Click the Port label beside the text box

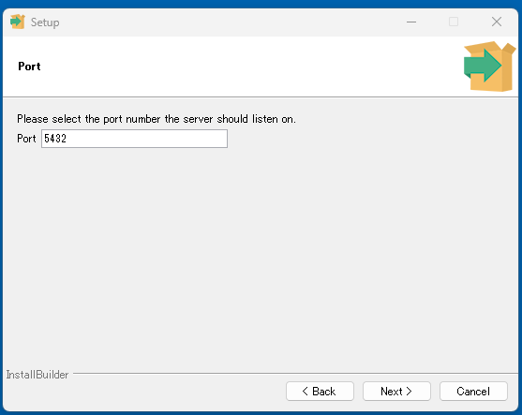[x=26, y=139]
